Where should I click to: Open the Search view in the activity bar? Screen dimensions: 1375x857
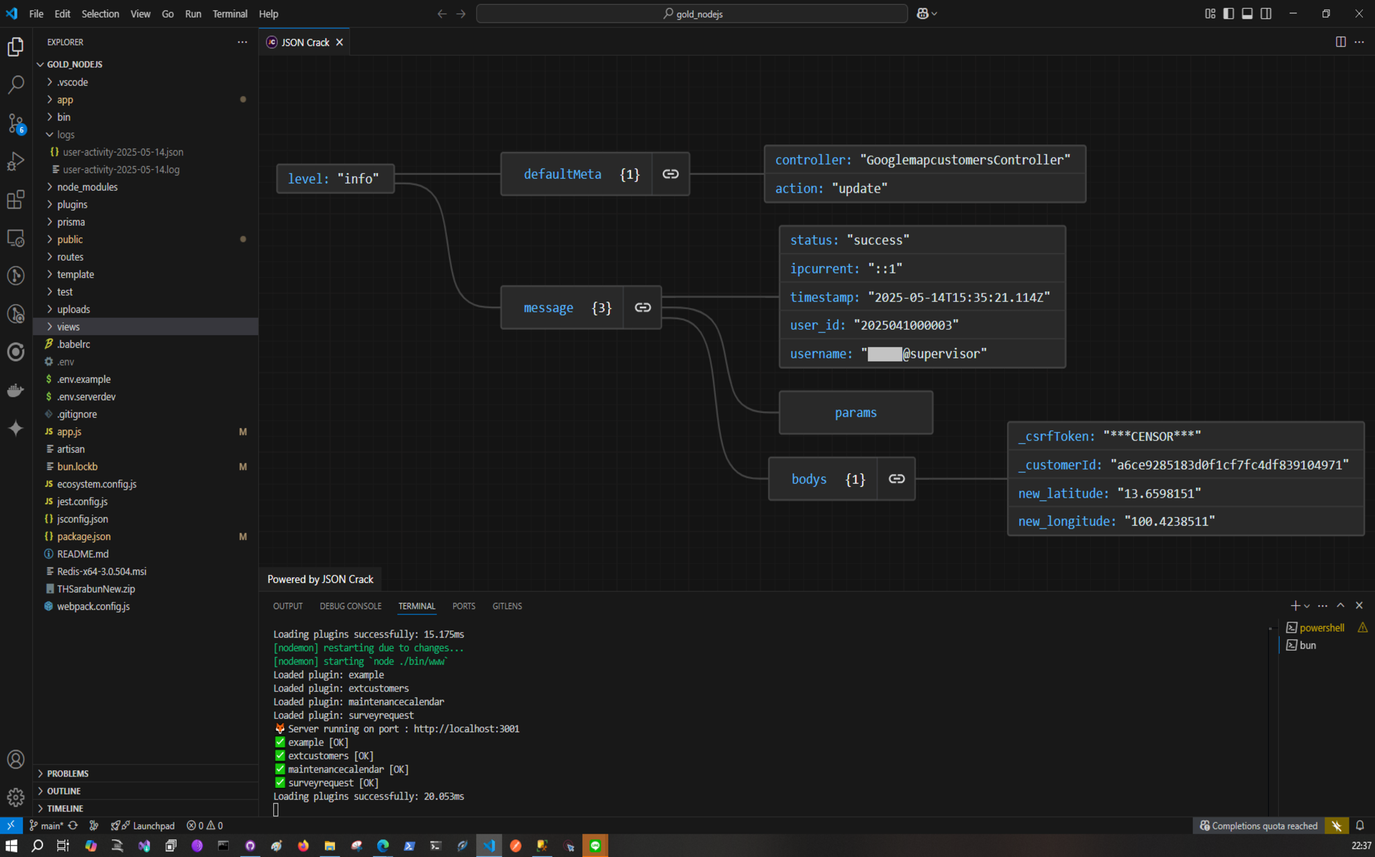(16, 84)
